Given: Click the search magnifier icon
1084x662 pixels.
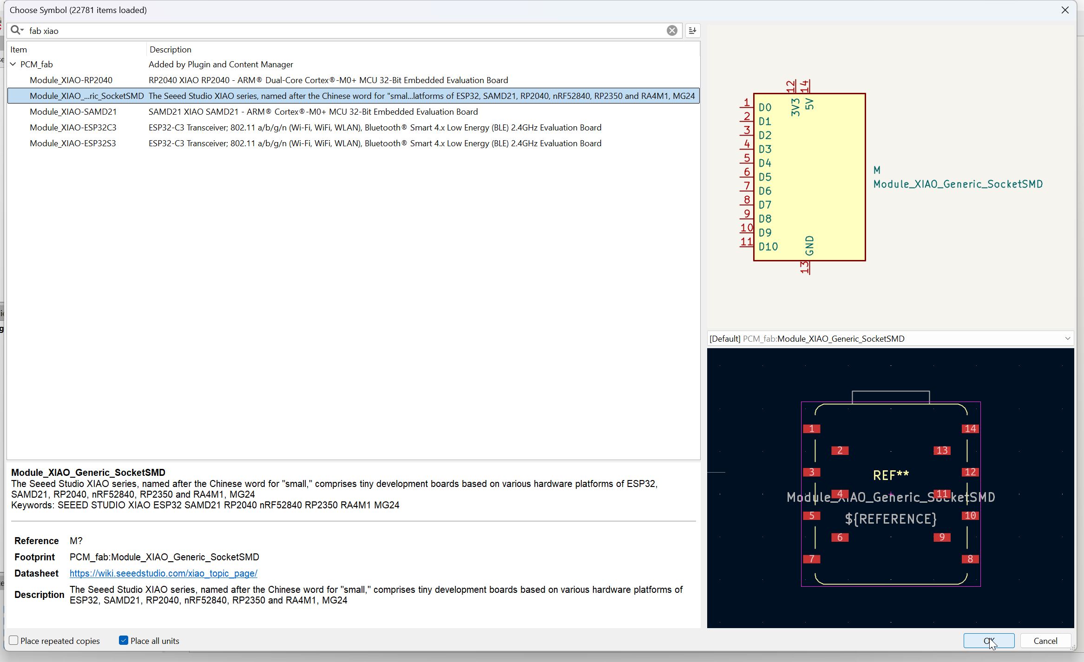Looking at the screenshot, I should pyautogui.click(x=16, y=30).
